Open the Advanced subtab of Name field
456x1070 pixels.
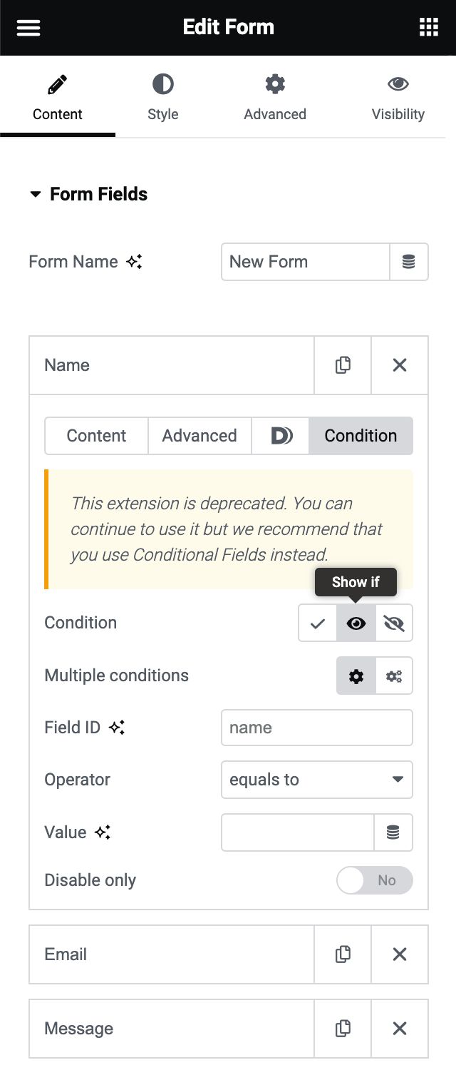(x=199, y=436)
